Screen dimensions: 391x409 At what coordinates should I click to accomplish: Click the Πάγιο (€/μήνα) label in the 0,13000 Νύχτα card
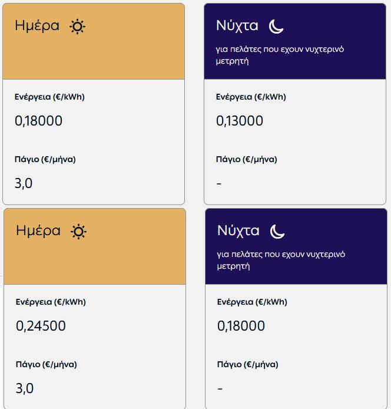pyautogui.click(x=246, y=159)
